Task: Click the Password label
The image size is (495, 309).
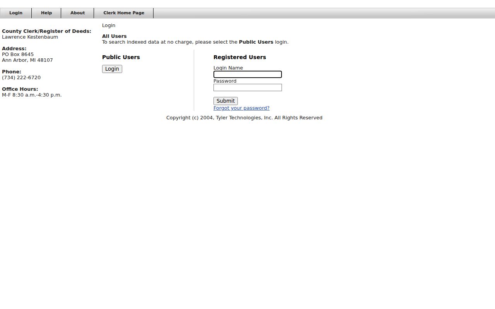Action: [225, 81]
